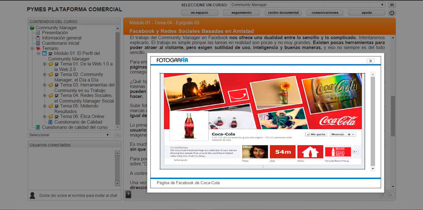Click the power/logout icon

(x=392, y=13)
